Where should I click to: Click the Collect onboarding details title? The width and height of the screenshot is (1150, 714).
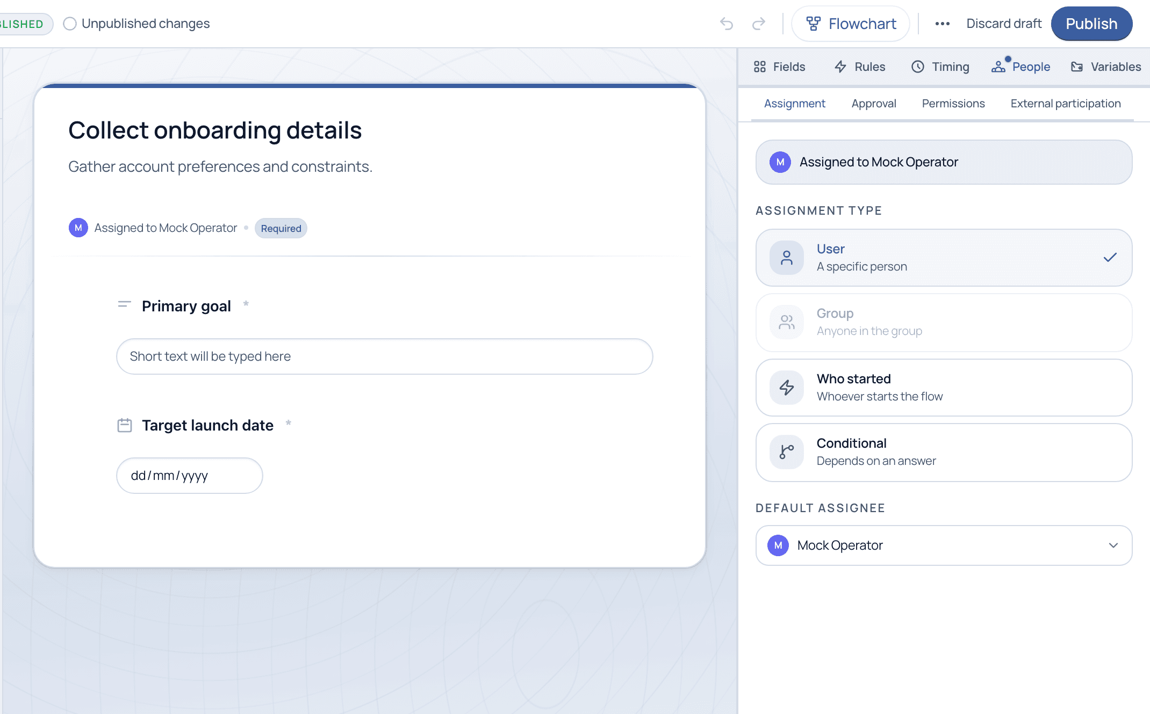pos(215,130)
